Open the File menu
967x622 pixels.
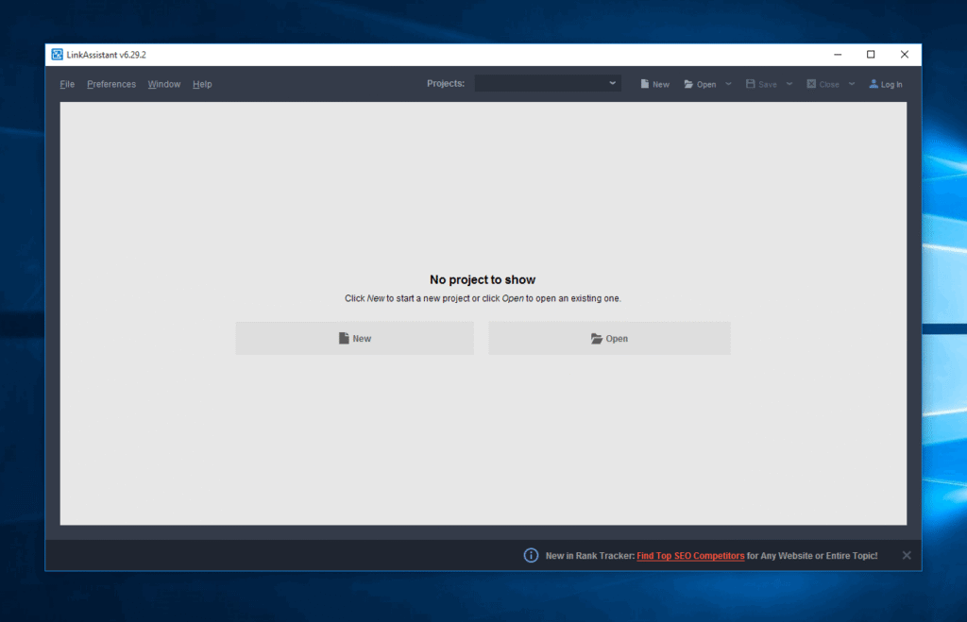[66, 84]
